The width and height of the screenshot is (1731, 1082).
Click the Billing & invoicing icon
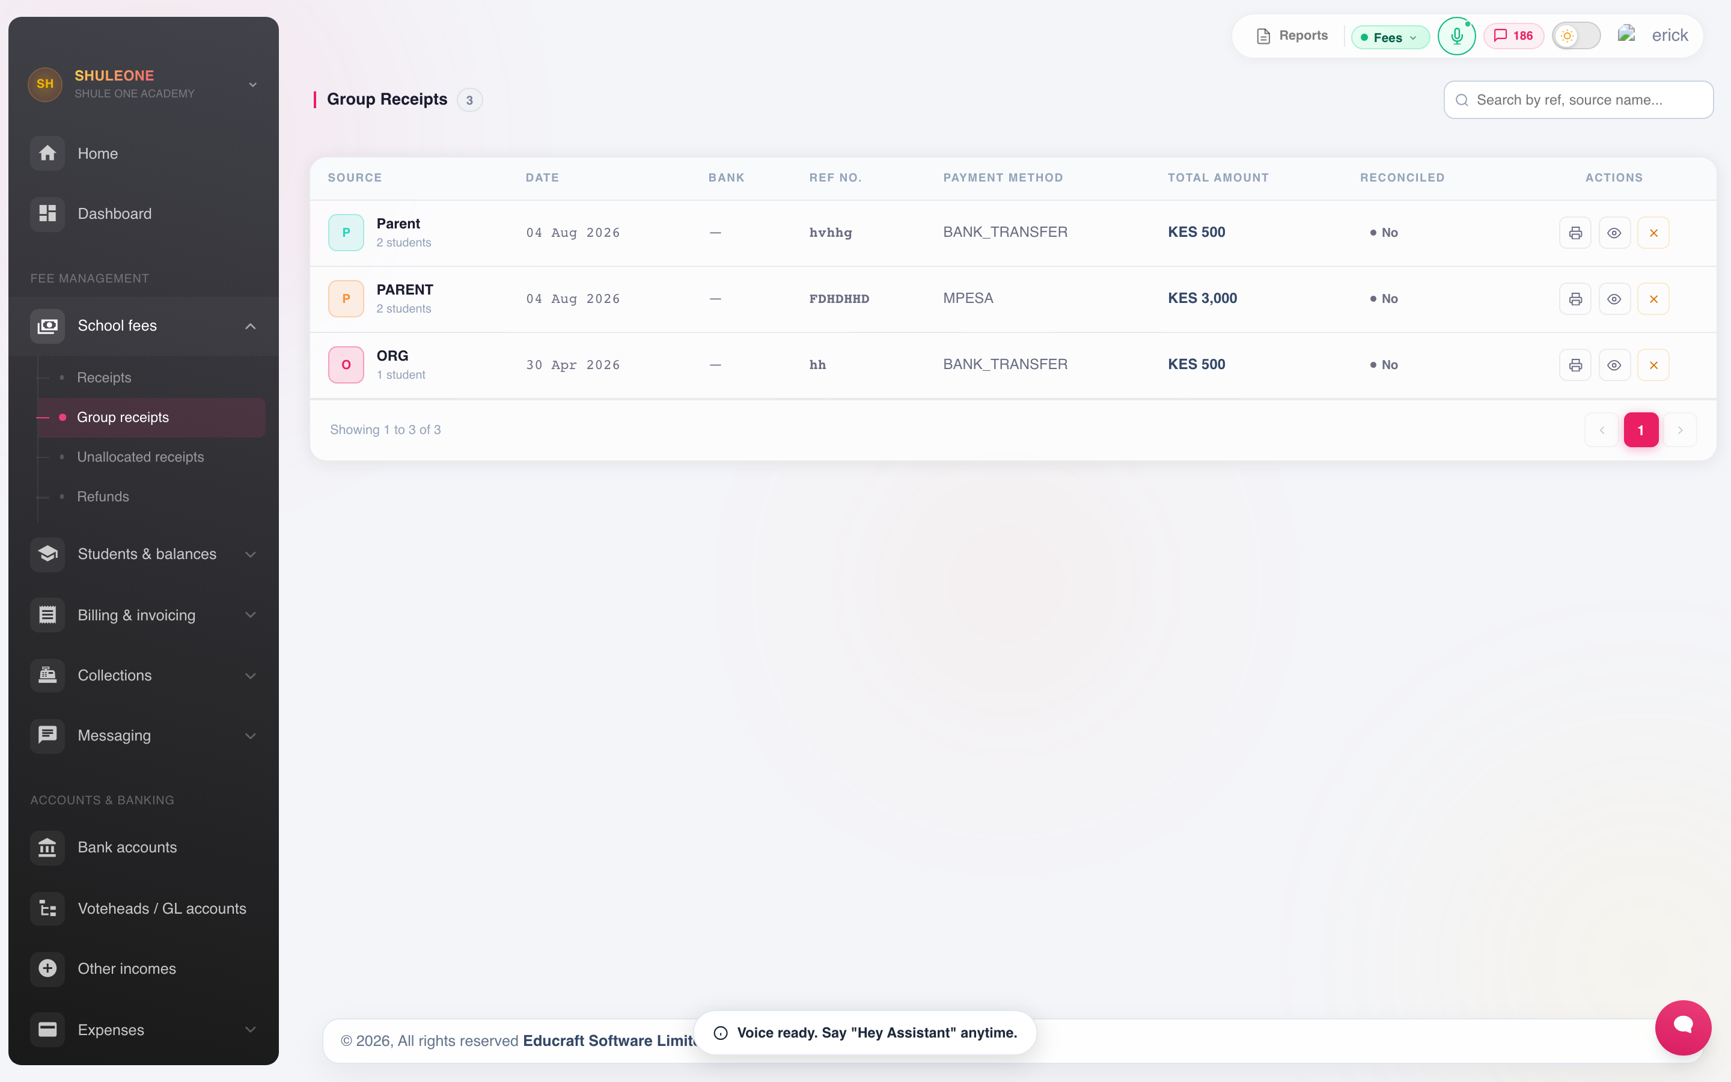(47, 615)
